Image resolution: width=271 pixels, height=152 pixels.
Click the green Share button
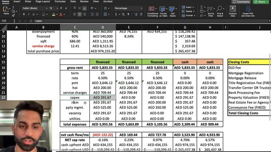pyautogui.click(x=261, y=2)
